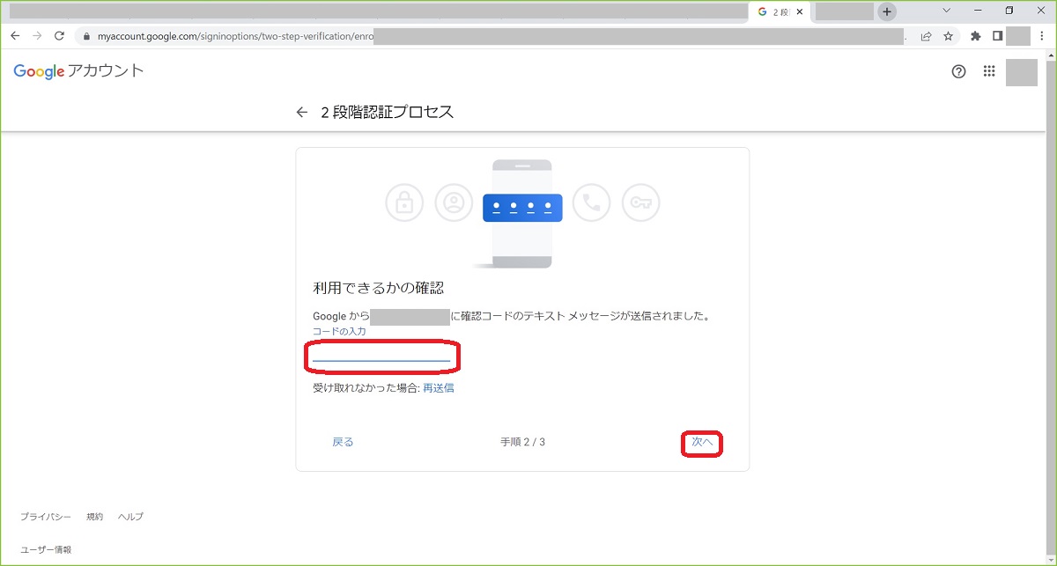The image size is (1057, 566).
Task: Close the active 2 段階 browser tab
Action: tap(800, 12)
